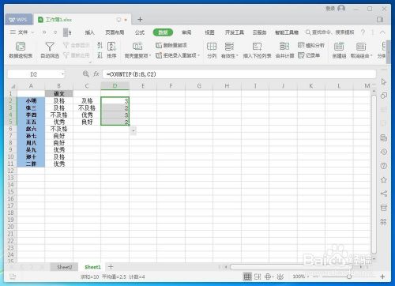Select cell A11 containing 二胖

31,164
